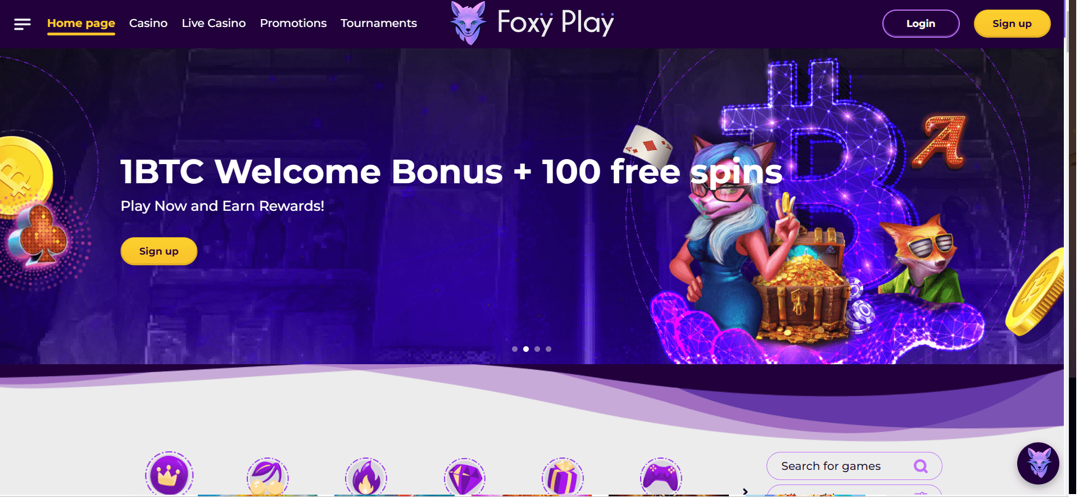Select the diamond category icon
The height and width of the screenshot is (498, 1079).
tap(464, 477)
